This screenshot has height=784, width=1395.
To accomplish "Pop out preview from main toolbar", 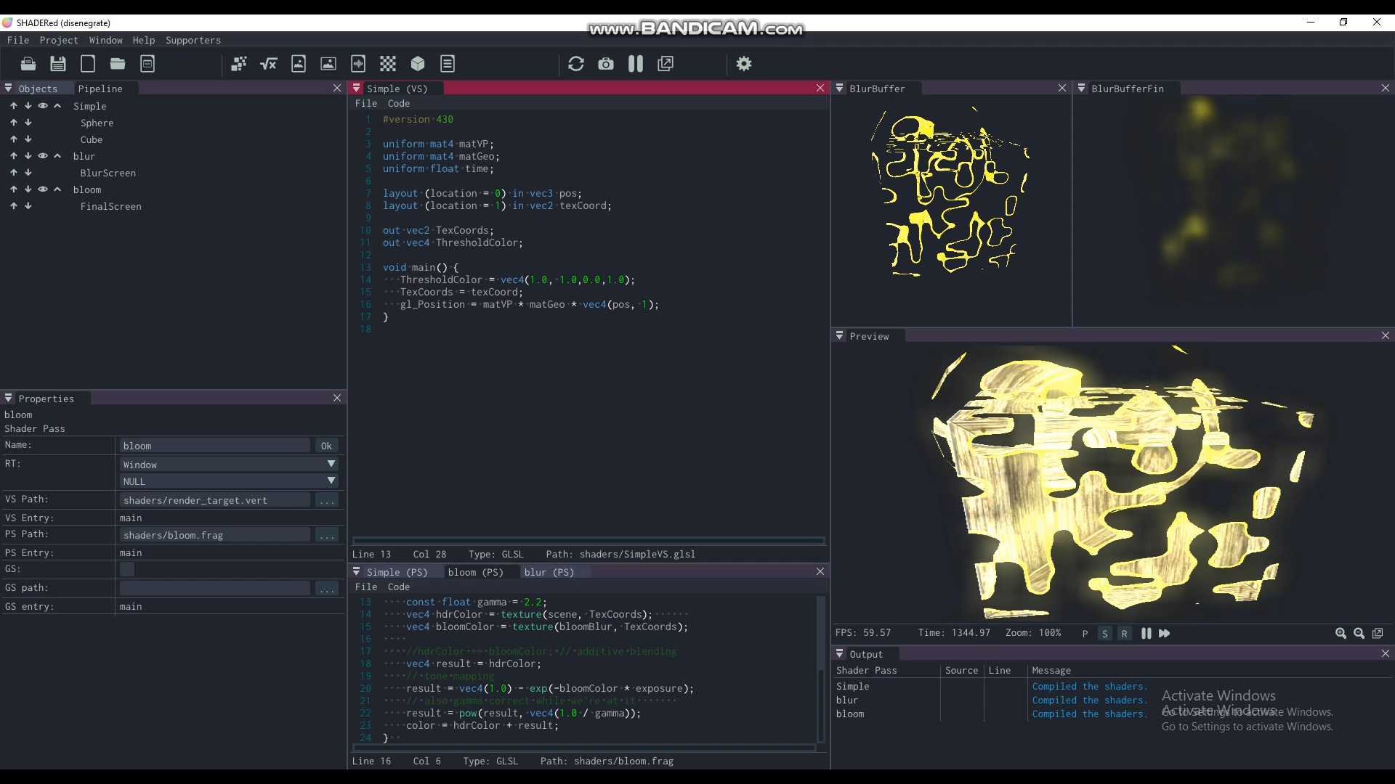I will click(666, 64).
